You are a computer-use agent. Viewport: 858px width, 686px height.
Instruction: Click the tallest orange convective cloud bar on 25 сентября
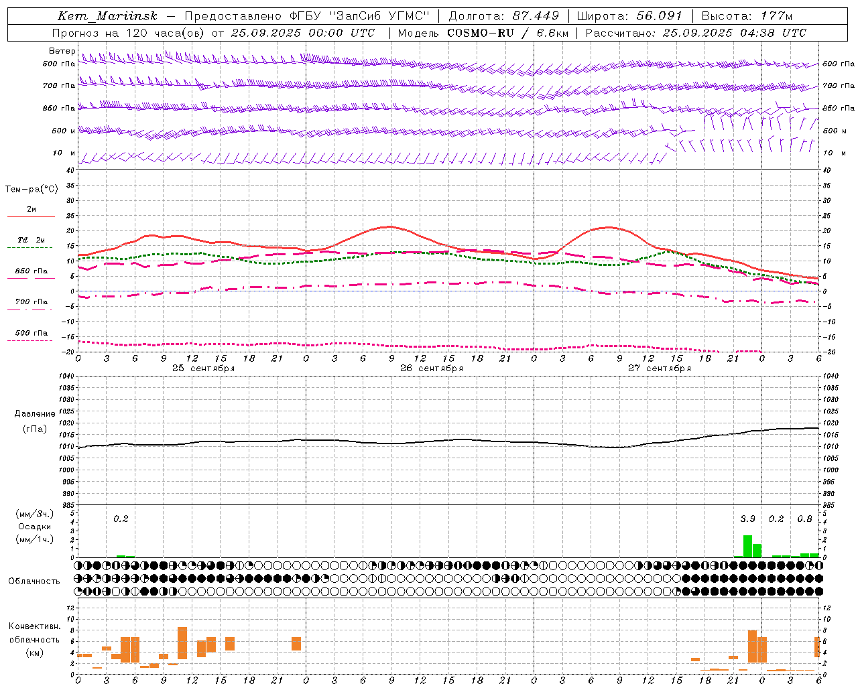click(x=182, y=643)
